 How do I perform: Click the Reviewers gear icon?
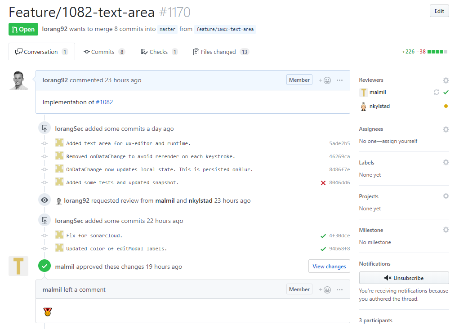[446, 80]
